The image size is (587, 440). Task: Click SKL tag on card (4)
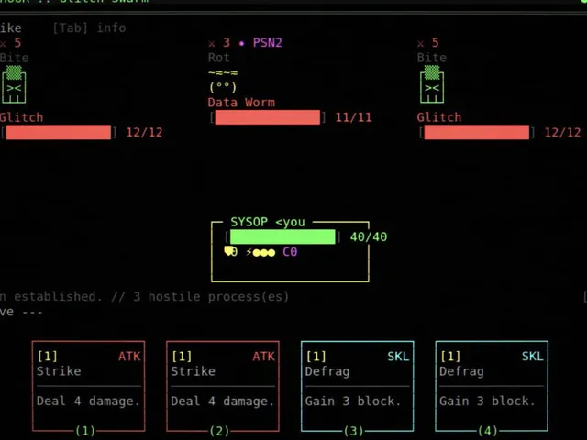[x=533, y=357]
